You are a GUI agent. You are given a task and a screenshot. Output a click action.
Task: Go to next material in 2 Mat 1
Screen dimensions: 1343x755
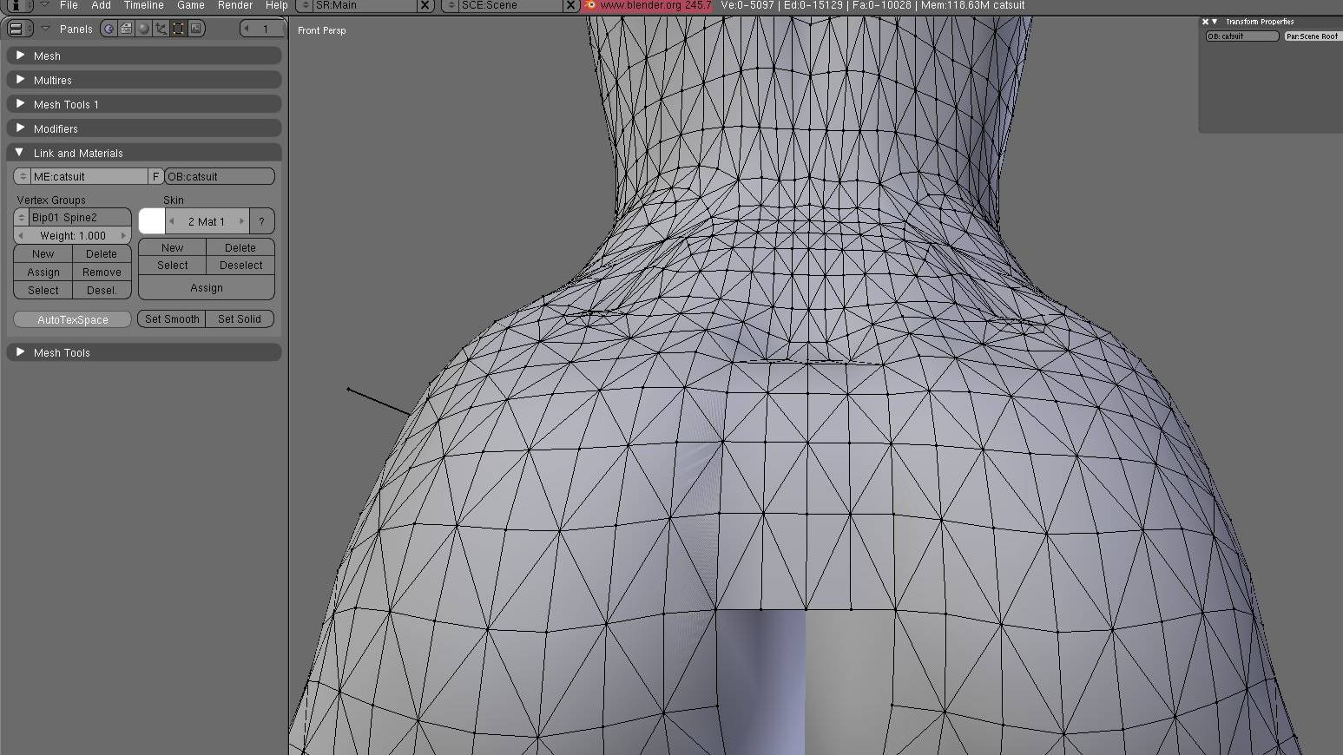click(241, 221)
